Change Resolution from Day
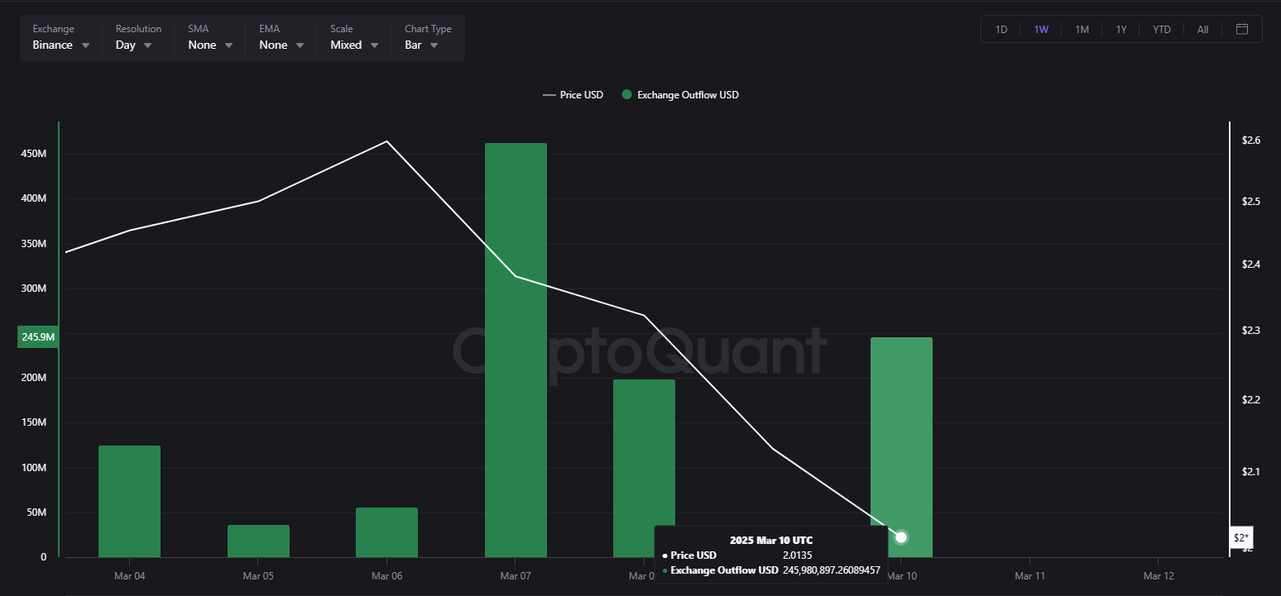This screenshot has height=596, width=1281. coord(132,45)
